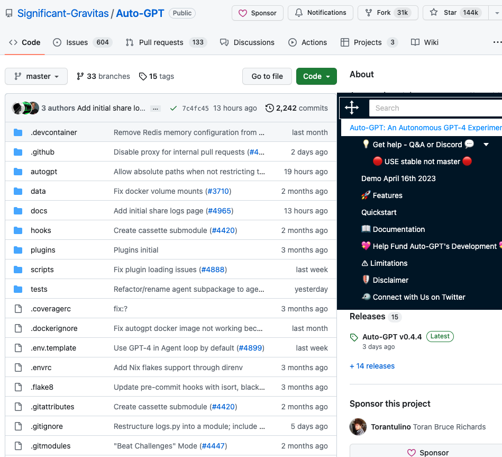Click the hooks folder icon
Viewport: 502px width, 457px height.
(18, 230)
